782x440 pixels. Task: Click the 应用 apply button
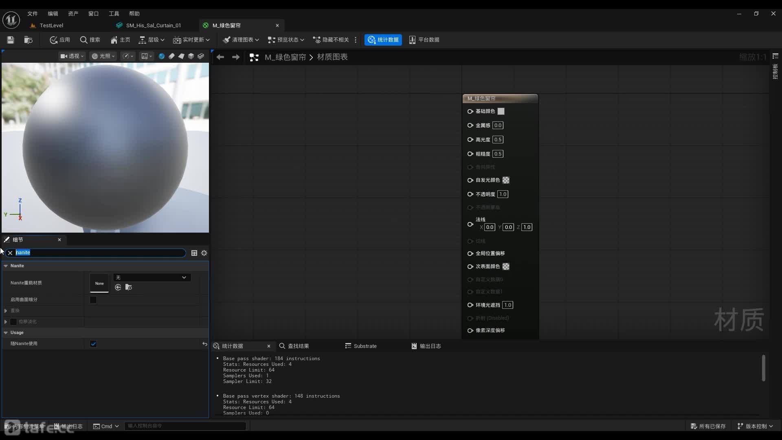point(60,40)
